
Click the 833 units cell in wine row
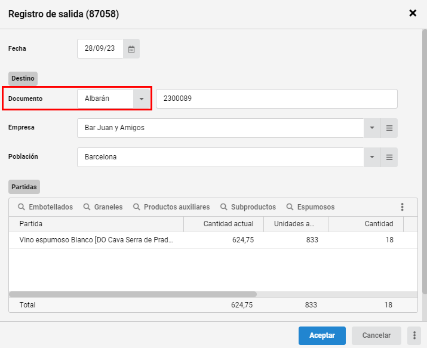tap(312, 240)
